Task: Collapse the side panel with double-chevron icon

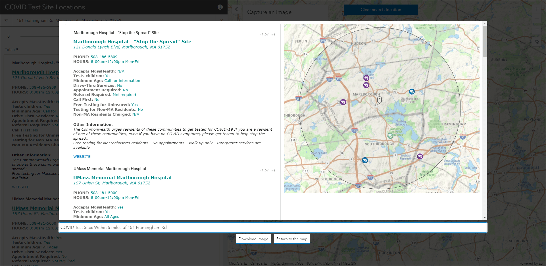Action: tap(236, 9)
